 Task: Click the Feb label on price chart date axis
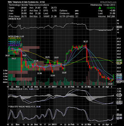[73, 87]
